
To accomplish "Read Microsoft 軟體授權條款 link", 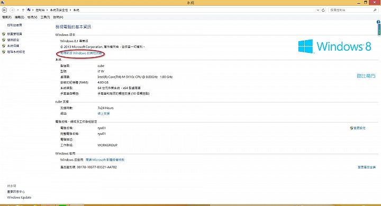I will click(x=105, y=160).
